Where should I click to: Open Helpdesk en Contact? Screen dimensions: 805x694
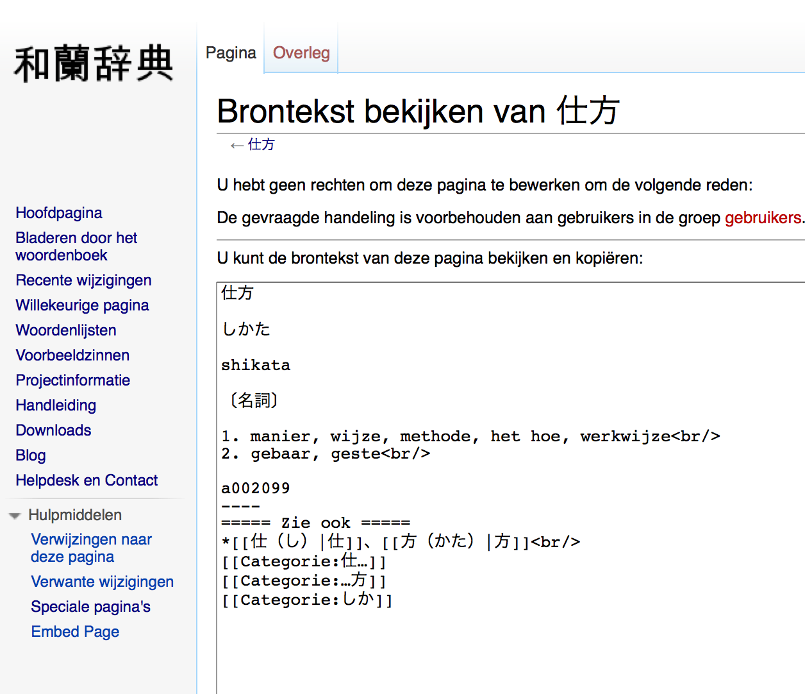(87, 480)
